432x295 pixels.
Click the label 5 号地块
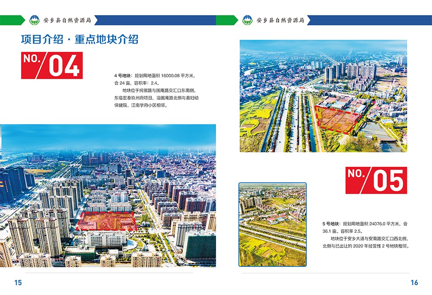pyautogui.click(x=330, y=224)
